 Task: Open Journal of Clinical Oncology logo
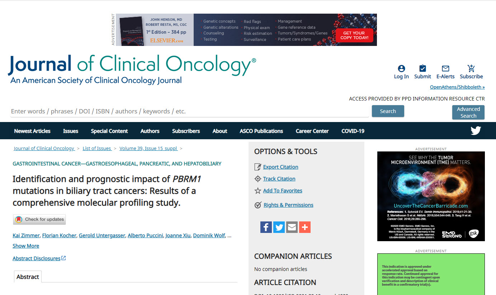click(x=132, y=70)
